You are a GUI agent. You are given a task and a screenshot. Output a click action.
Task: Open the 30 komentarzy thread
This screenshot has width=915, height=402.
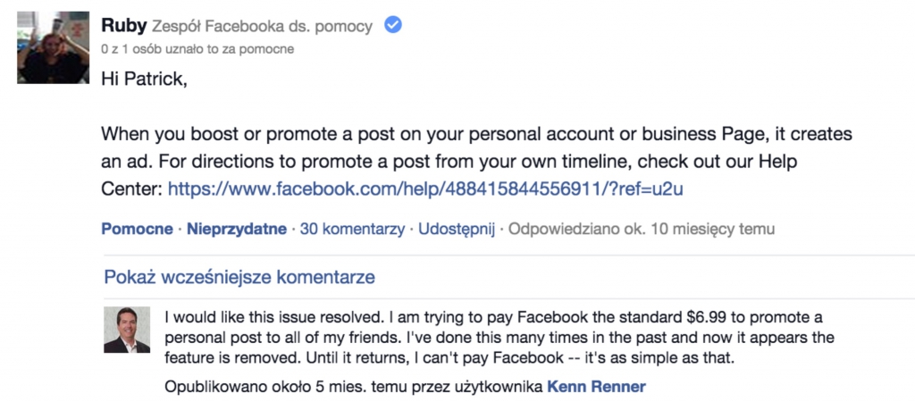351,229
